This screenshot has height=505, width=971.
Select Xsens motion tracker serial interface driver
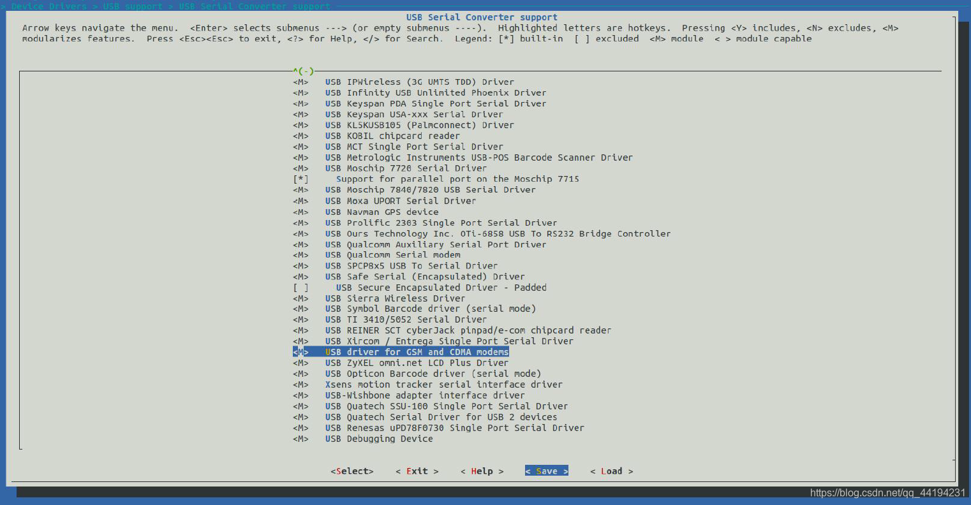tap(444, 384)
